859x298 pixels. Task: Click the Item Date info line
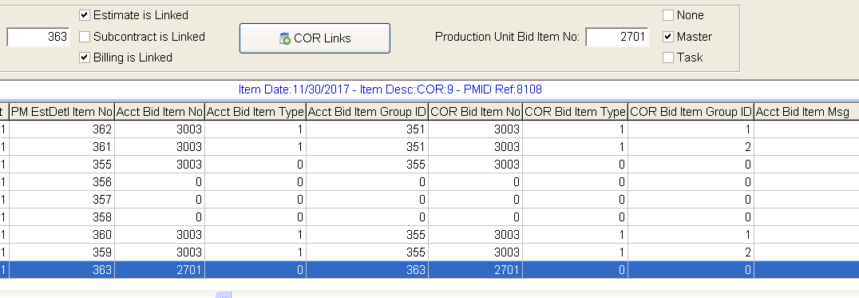tap(390, 89)
